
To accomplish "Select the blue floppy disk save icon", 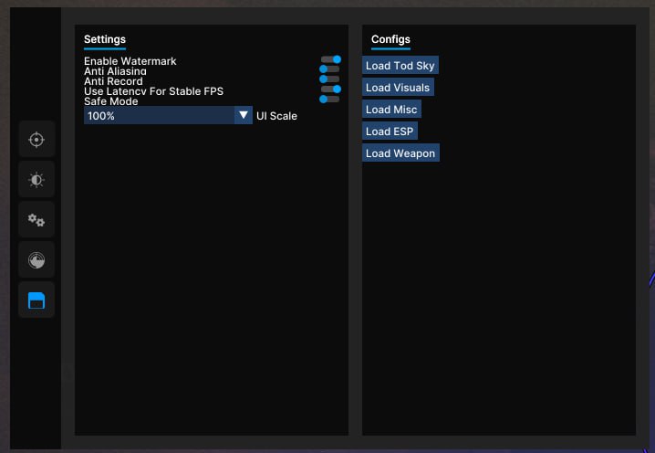I will click(36, 300).
